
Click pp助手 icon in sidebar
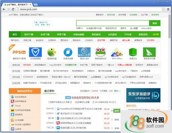[12, 129]
